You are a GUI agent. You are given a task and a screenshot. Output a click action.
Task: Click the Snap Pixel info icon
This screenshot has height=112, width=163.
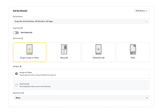22,28
